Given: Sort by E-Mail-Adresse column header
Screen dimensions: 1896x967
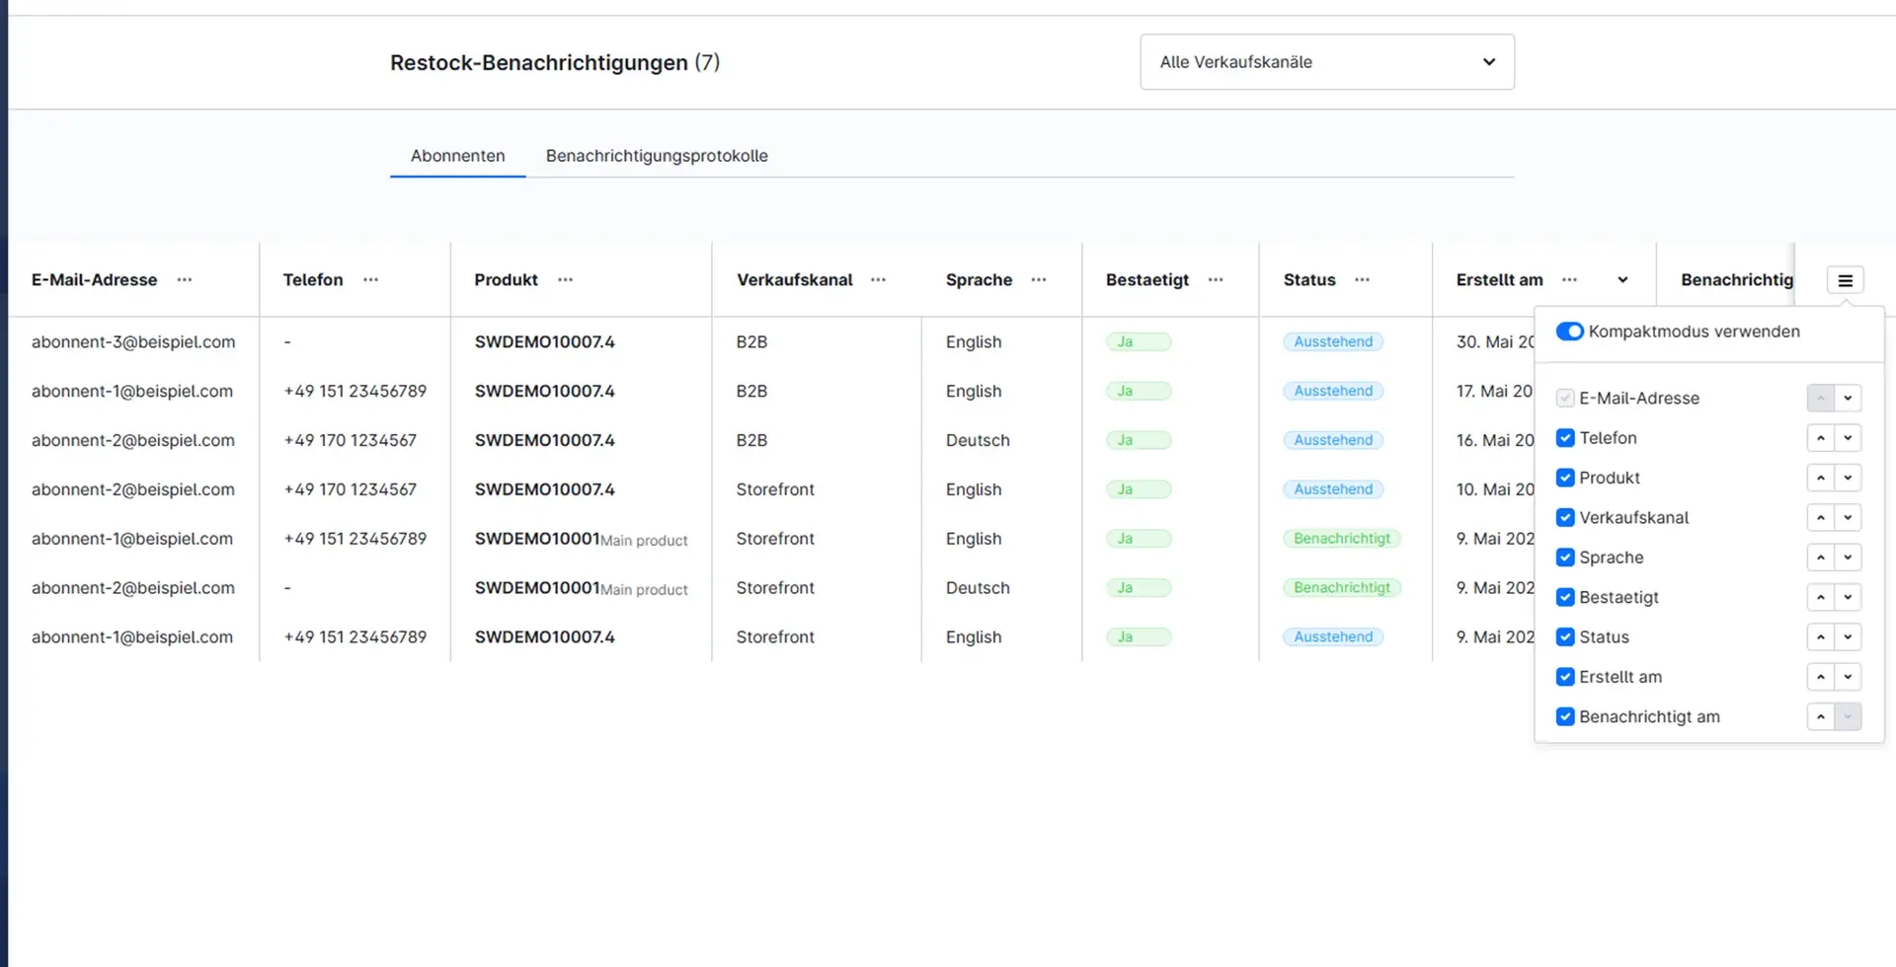Looking at the screenshot, I should coord(94,280).
